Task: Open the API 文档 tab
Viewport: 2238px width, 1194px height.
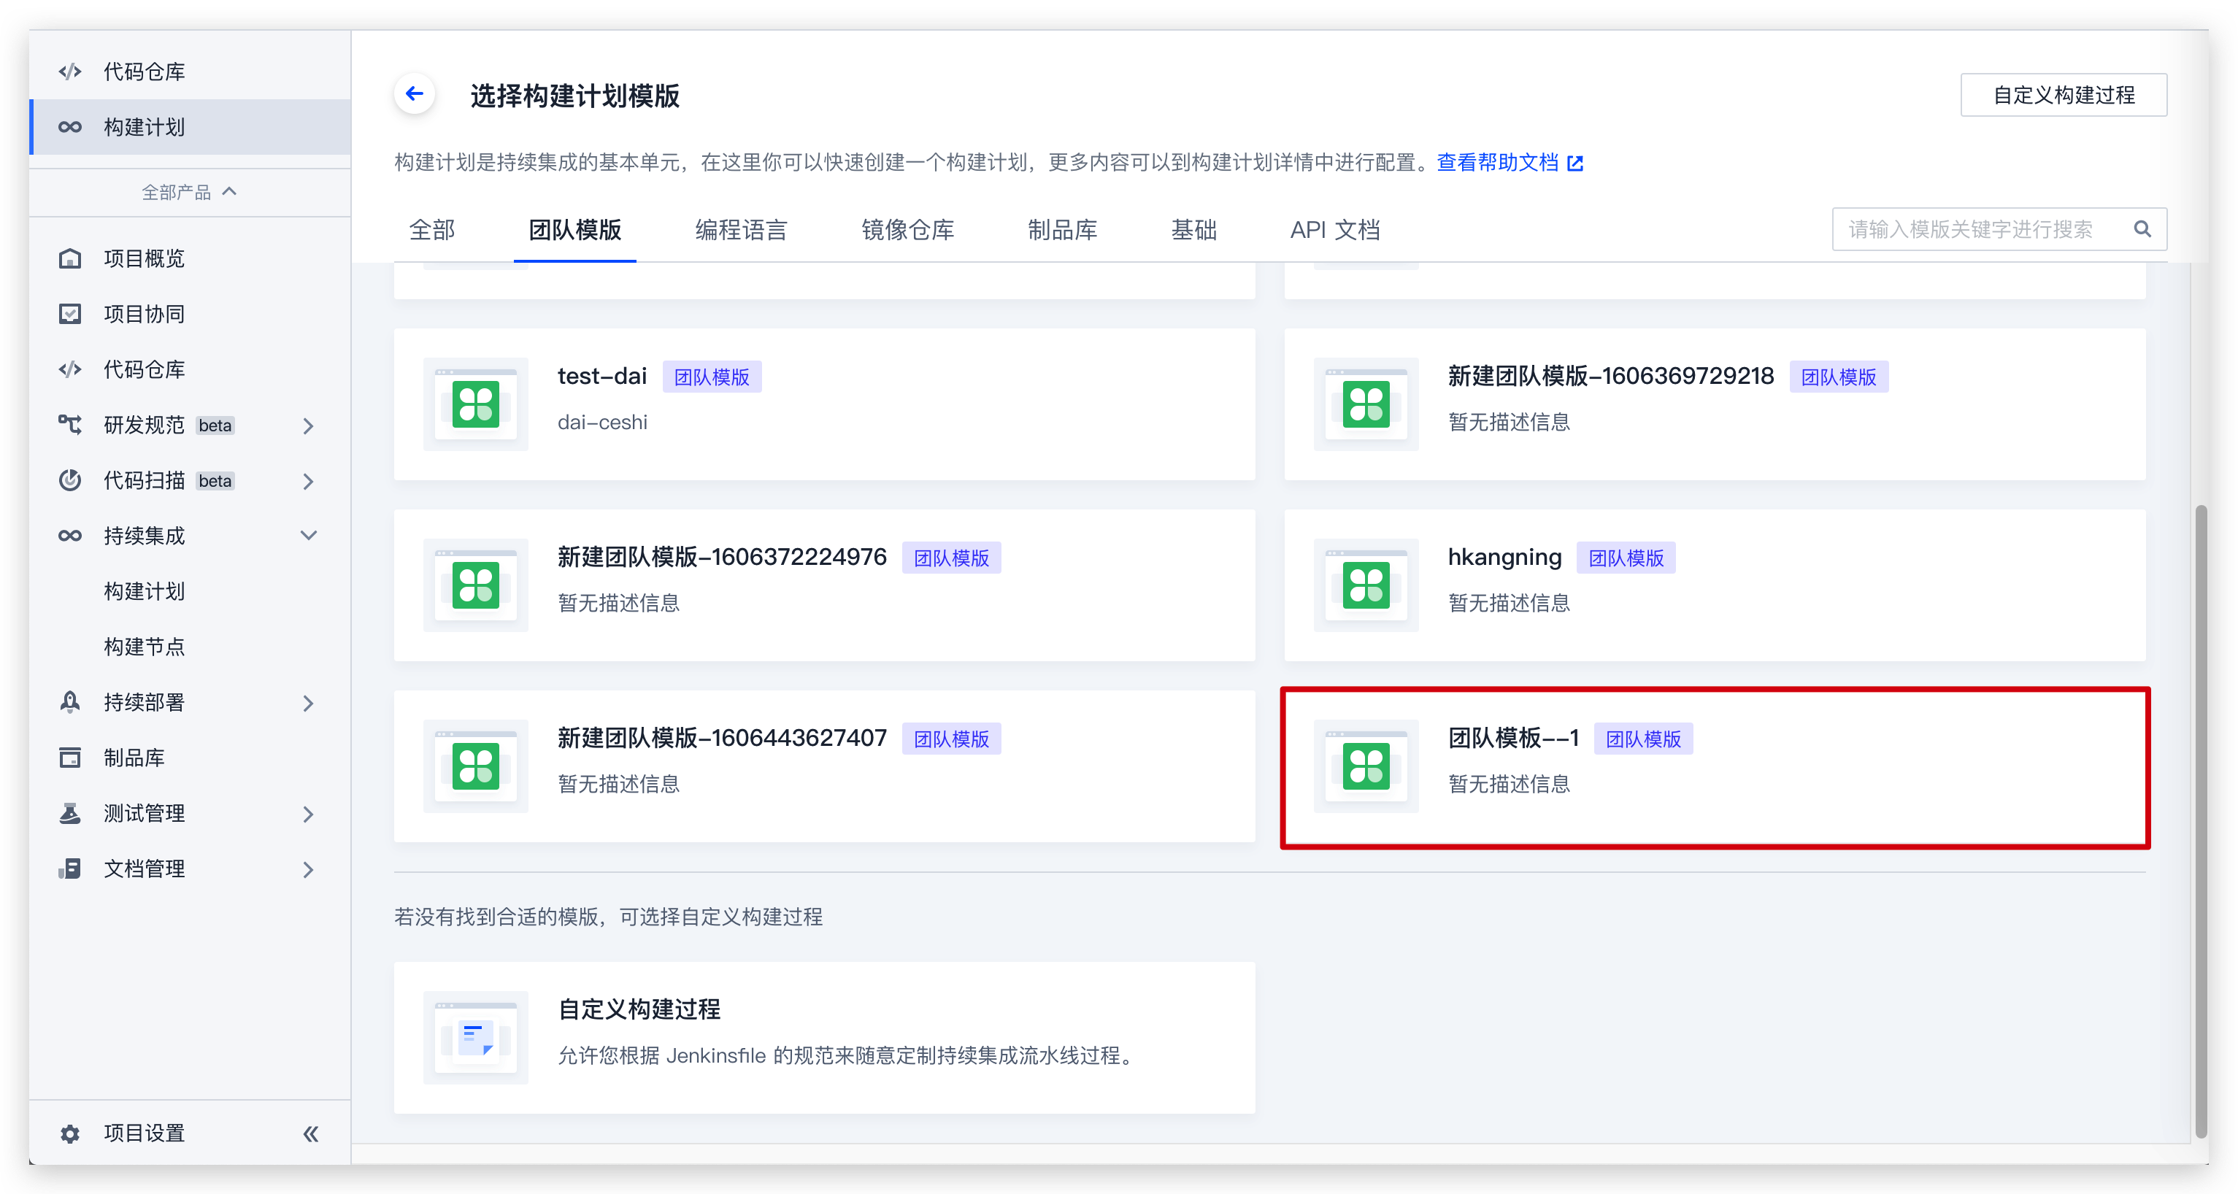Action: click(x=1334, y=230)
